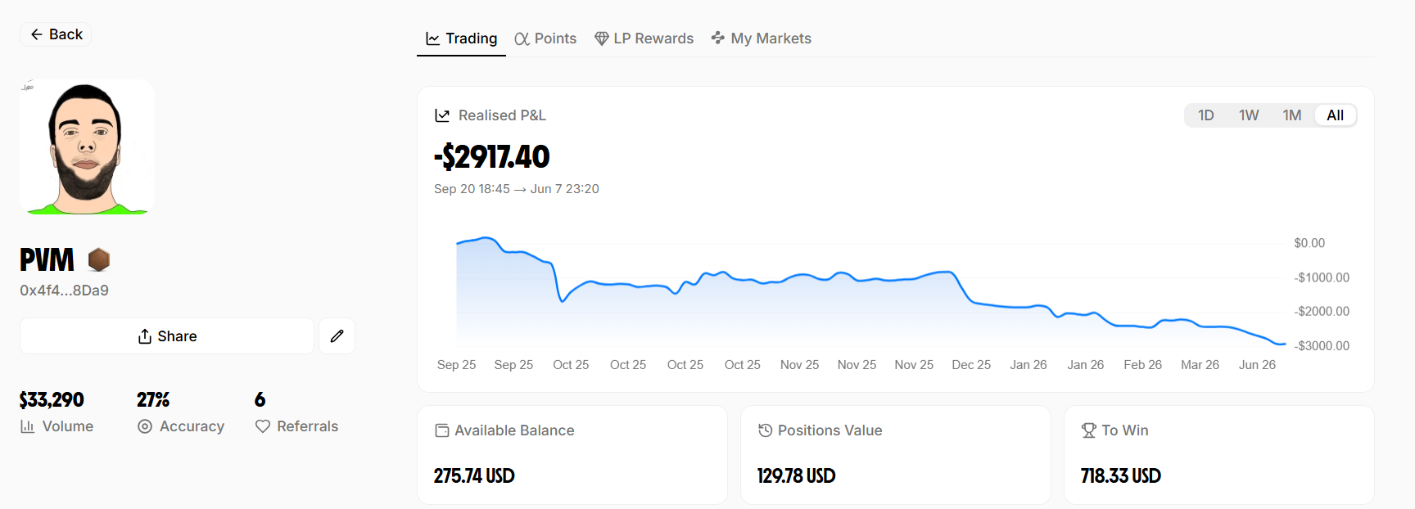The image size is (1415, 509).
Task: Open the Points tab
Action: pyautogui.click(x=545, y=38)
